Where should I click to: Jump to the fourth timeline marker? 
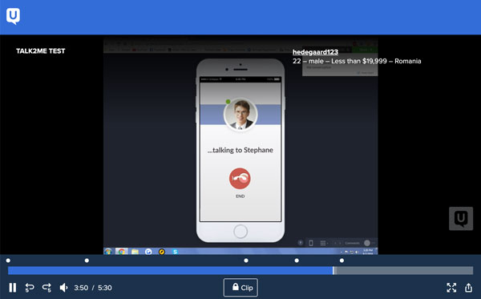pyautogui.click(x=297, y=261)
